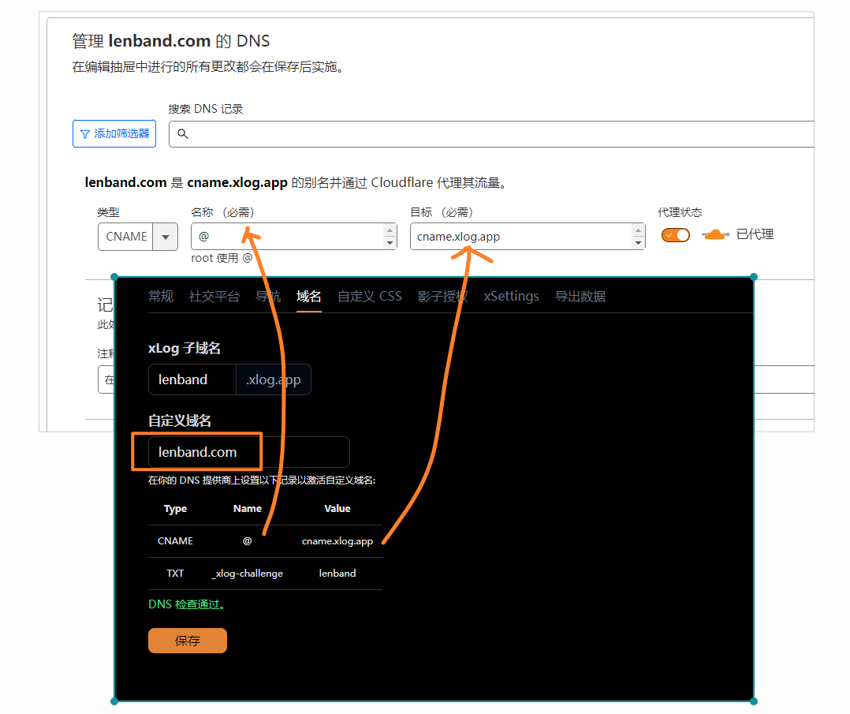850x714 pixels.
Task: Open the CNAME record type dropdown
Action: (x=138, y=237)
